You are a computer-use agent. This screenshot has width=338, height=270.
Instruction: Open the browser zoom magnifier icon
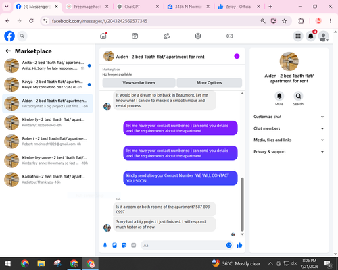point(263,21)
